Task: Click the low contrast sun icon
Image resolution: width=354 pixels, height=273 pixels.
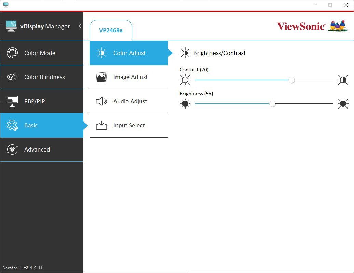Action: click(x=185, y=80)
